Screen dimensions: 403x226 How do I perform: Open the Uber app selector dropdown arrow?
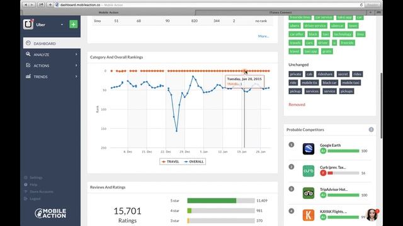click(x=62, y=24)
